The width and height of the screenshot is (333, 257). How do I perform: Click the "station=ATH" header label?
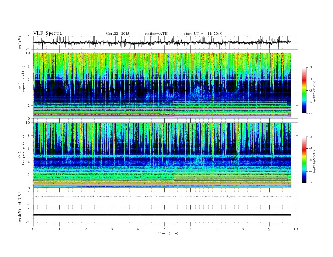[x=156, y=34]
